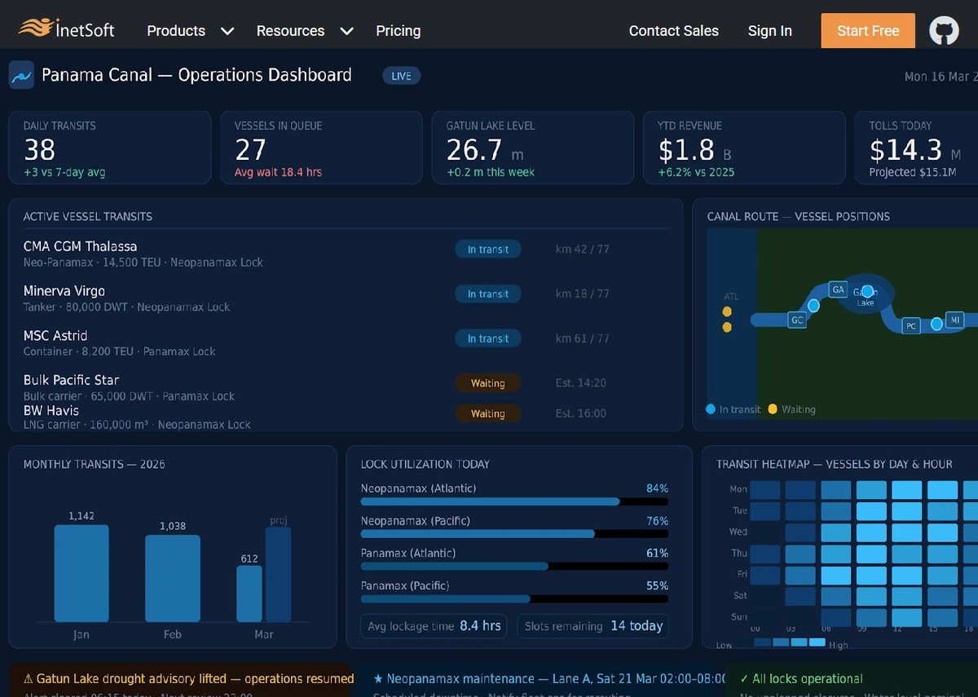This screenshot has width=978, height=697.
Task: Click the Mar 612 bar in Monthly Transits
Action: click(x=249, y=593)
